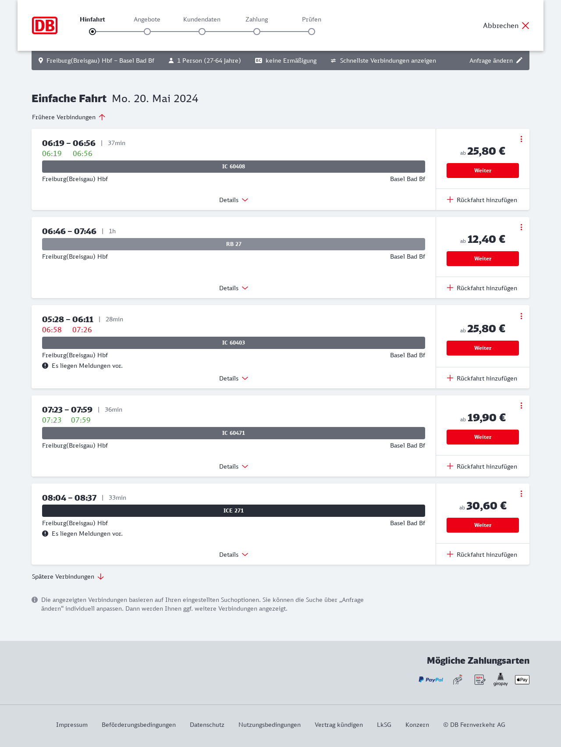This screenshot has width=561, height=747.
Task: Click the Apple Pay icon
Action: pyautogui.click(x=522, y=679)
